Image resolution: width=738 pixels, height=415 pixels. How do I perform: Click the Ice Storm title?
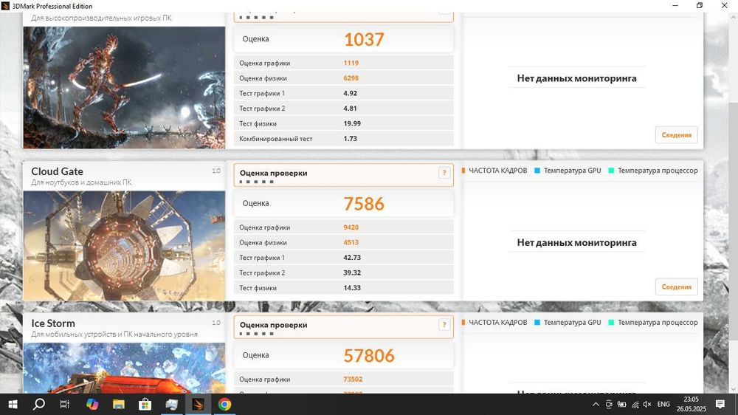[x=52, y=323]
